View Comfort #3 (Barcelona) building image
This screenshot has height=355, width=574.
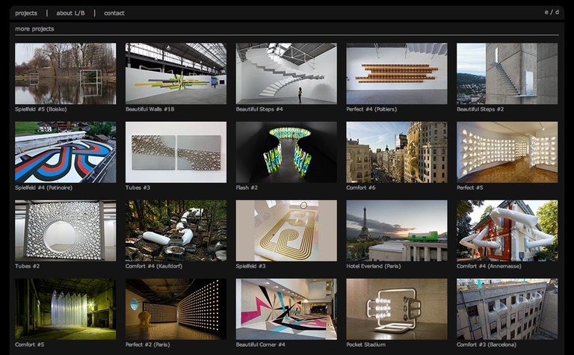click(507, 309)
